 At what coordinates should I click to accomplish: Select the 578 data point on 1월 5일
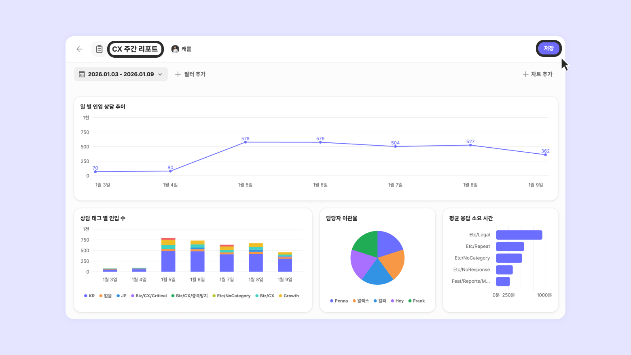tap(246, 142)
